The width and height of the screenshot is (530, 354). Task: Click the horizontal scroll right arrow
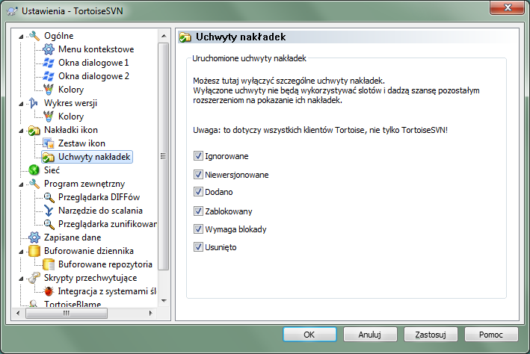click(x=151, y=313)
